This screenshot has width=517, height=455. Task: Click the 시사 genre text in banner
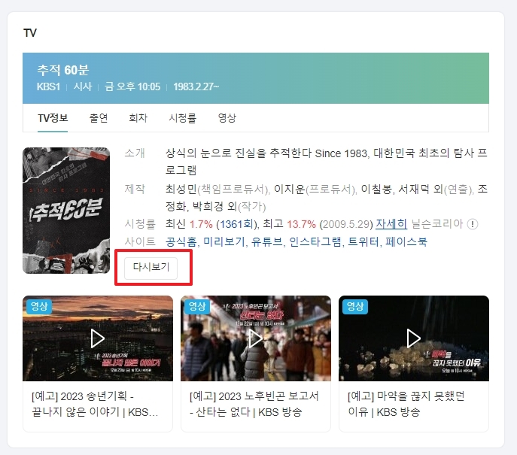point(83,86)
